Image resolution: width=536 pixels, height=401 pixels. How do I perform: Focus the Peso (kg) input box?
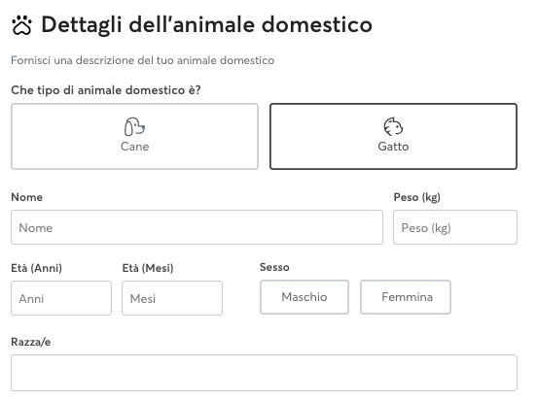(x=455, y=227)
